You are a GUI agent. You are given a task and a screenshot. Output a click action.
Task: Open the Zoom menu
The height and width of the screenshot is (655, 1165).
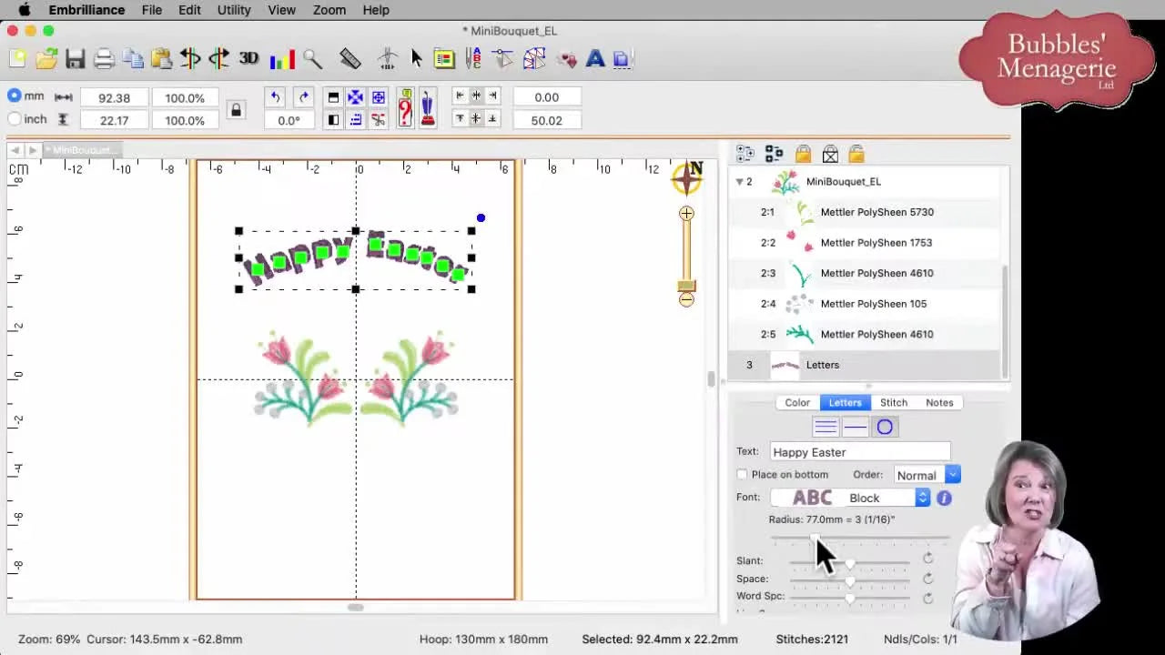click(329, 10)
